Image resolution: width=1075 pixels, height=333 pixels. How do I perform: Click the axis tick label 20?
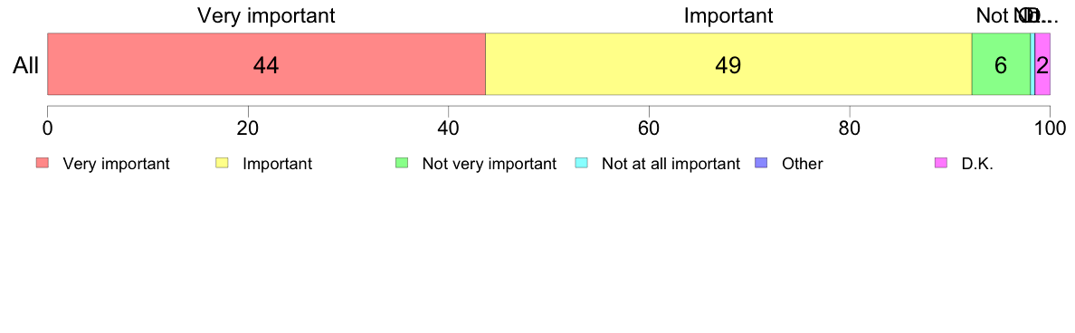click(x=248, y=128)
